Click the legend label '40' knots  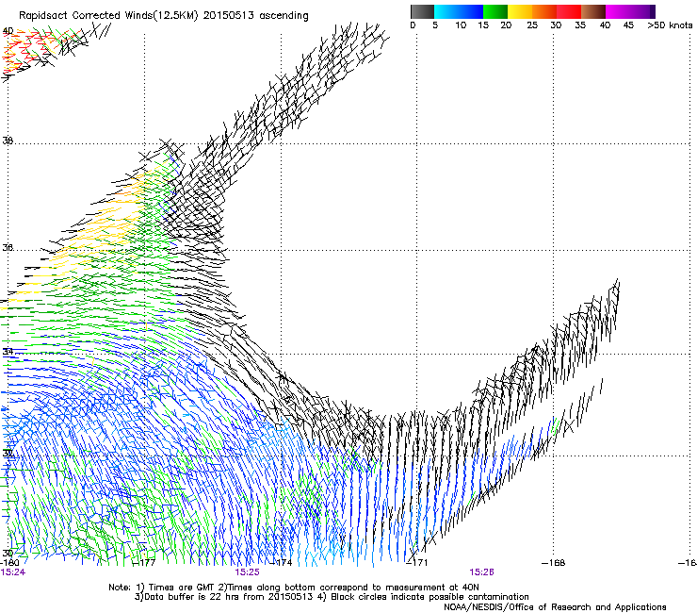point(605,25)
